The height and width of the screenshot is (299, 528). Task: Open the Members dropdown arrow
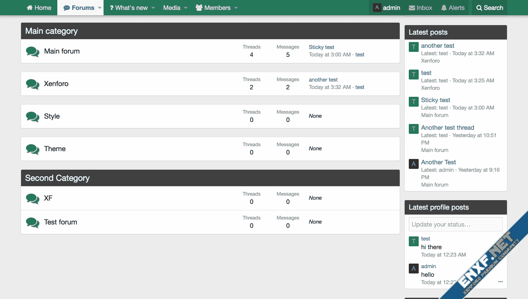click(236, 8)
